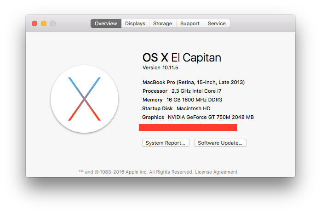Click the grayed-out zoom window button
This screenshot has height=214, width=321.
53,23
